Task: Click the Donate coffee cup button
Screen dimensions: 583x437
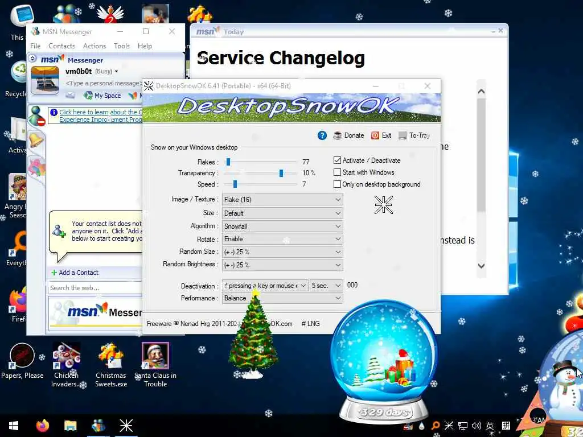Action: (x=348, y=135)
